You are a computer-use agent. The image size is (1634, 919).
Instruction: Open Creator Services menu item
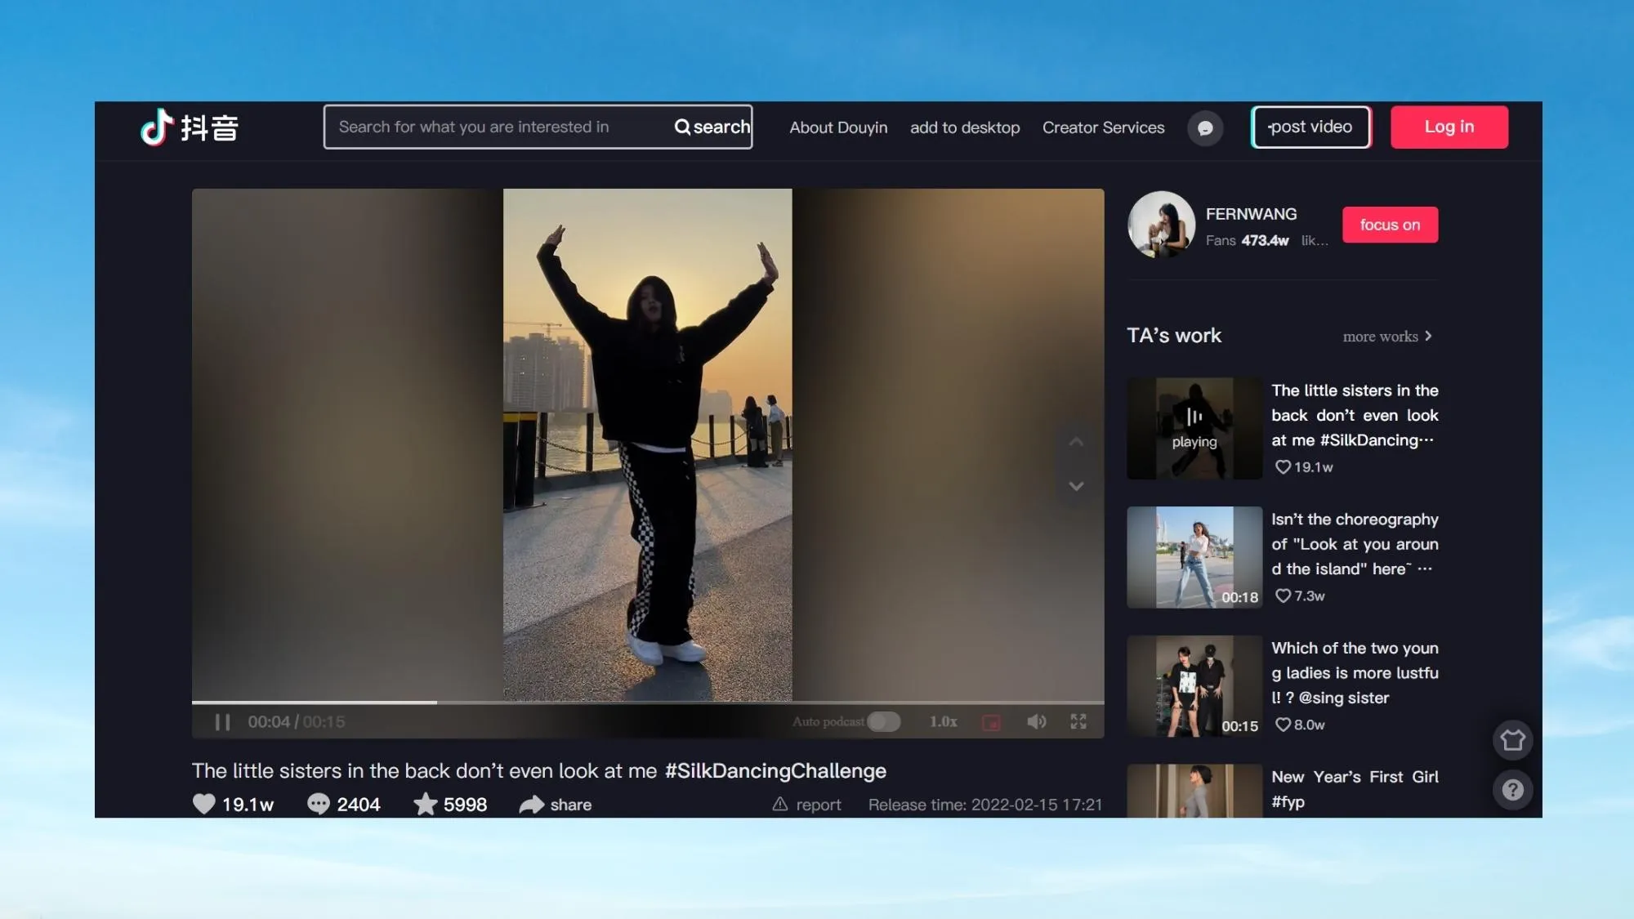pos(1103,127)
